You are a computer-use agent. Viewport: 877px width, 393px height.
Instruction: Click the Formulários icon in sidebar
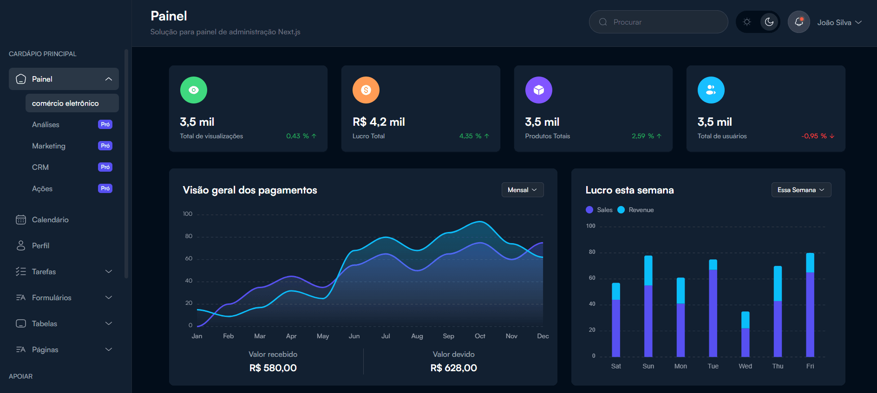pos(21,297)
